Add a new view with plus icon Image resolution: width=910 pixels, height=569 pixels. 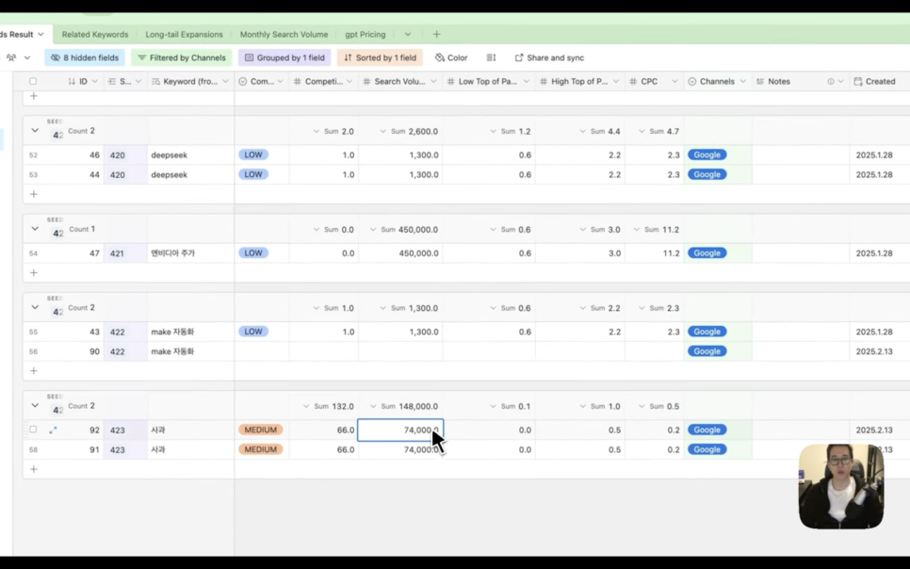[436, 34]
